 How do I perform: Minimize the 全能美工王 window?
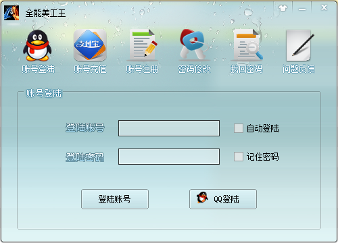pyautogui.click(x=302, y=9)
